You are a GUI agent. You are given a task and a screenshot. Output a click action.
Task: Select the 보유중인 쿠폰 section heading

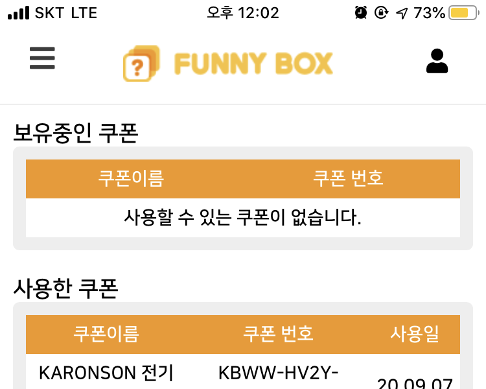pyautogui.click(x=76, y=132)
